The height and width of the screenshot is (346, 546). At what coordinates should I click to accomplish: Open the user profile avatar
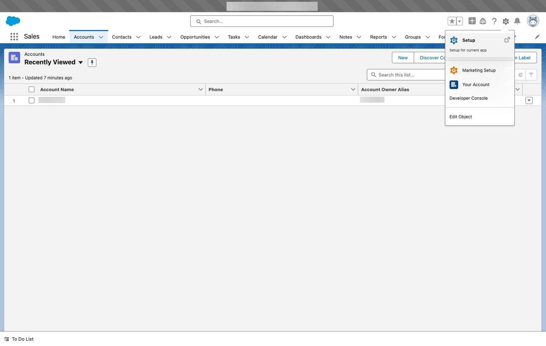(533, 21)
